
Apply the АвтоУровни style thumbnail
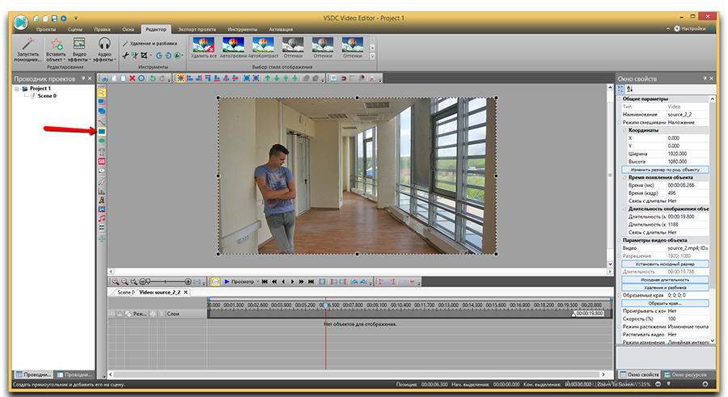coord(233,48)
